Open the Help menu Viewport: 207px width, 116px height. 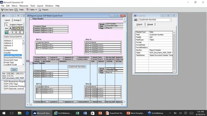pos(58,6)
